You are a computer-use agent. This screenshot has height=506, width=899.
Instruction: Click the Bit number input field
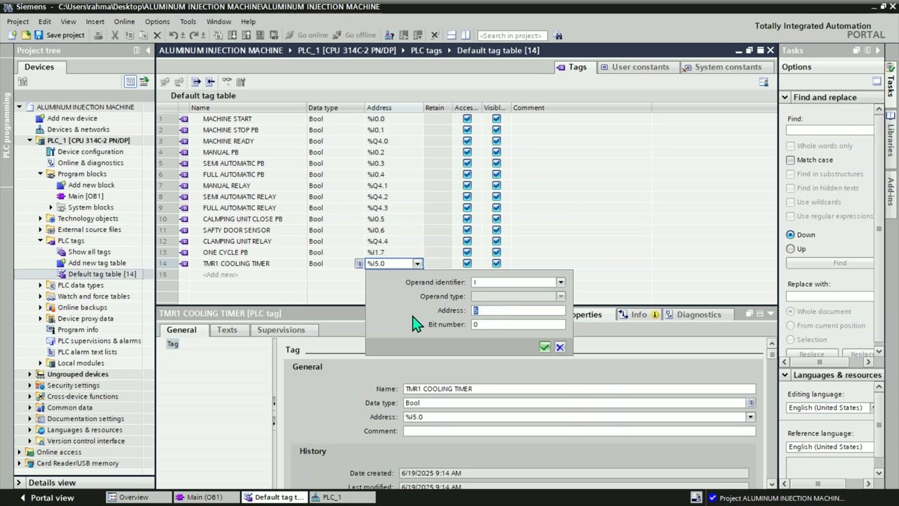point(518,325)
